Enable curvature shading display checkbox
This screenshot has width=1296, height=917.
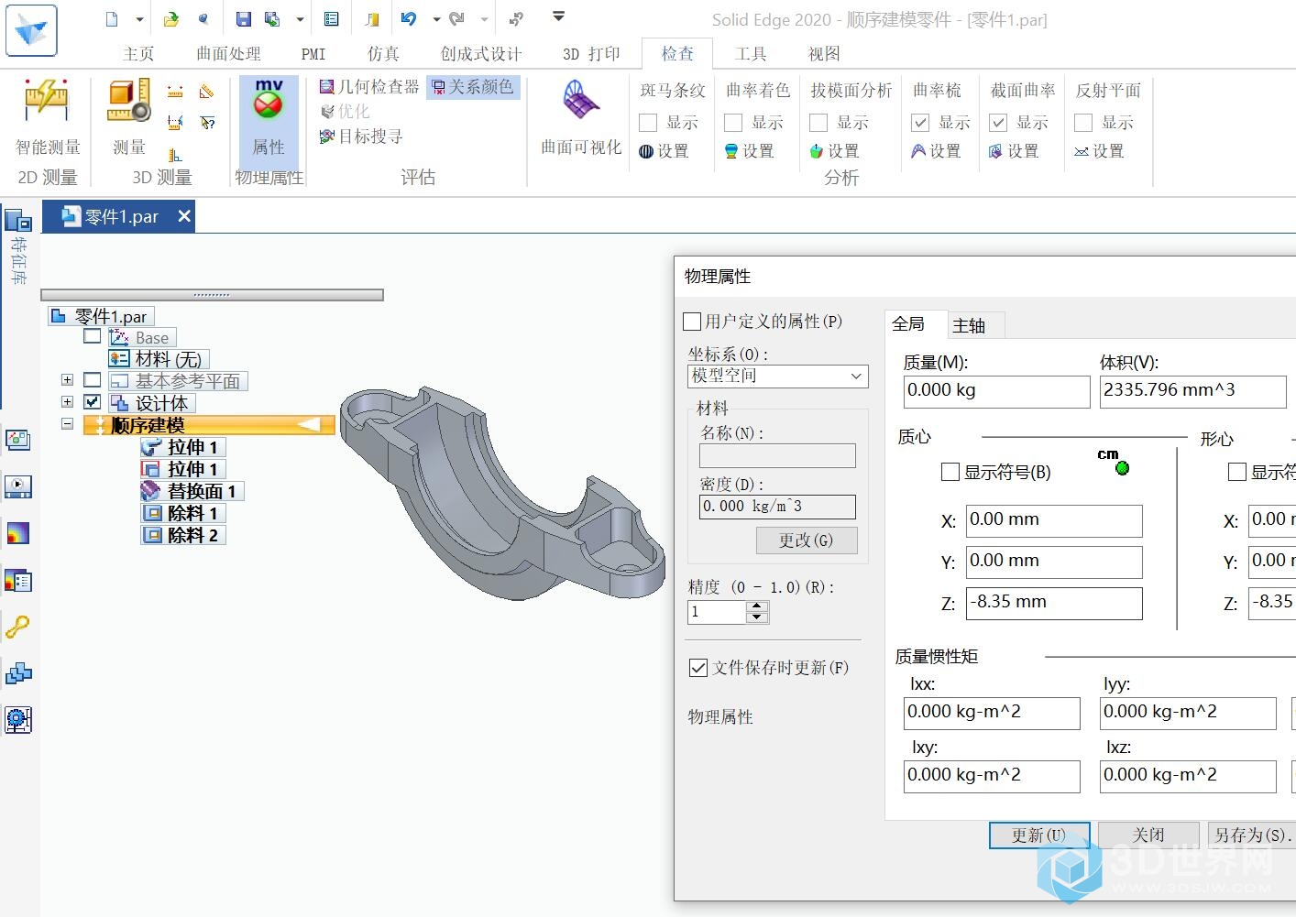click(733, 123)
